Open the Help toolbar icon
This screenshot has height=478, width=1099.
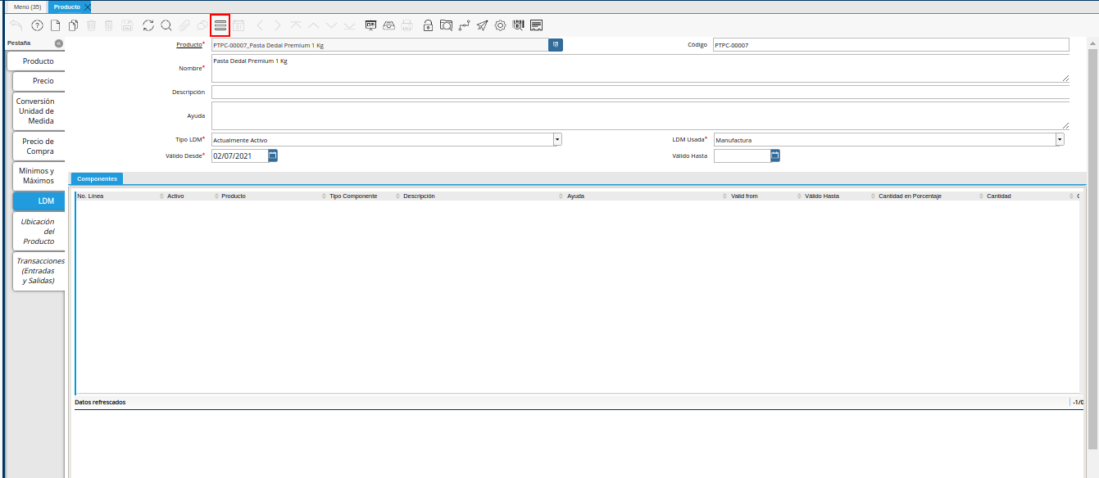point(37,25)
